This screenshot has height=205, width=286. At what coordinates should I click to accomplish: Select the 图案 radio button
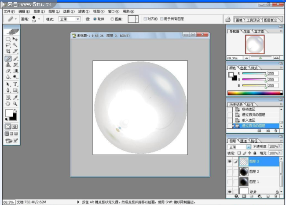pyautogui.click(x=113, y=19)
